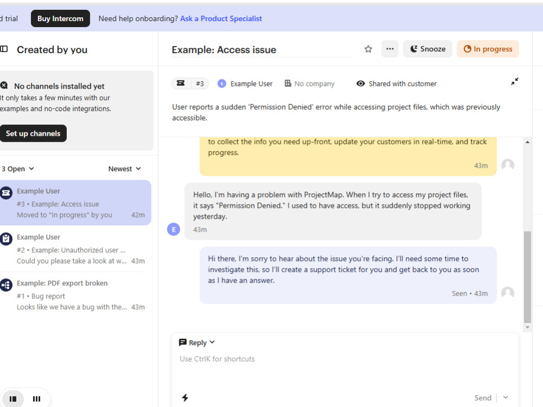Image resolution: width=543 pixels, height=407 pixels.
Task: Follow the Ask a Product Specialist link
Action: click(x=221, y=18)
